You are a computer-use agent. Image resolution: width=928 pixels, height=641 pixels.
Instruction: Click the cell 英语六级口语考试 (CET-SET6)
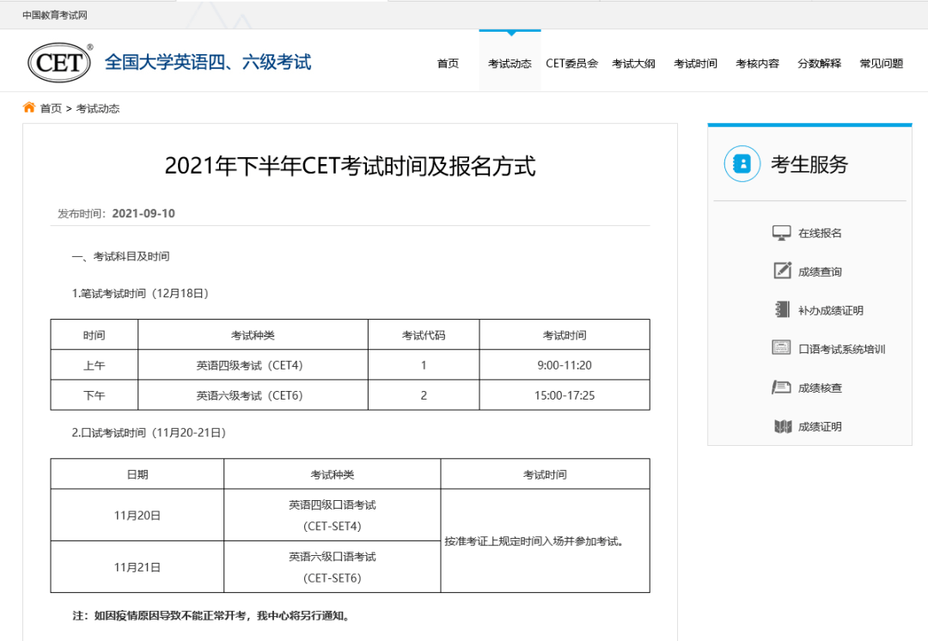click(332, 567)
